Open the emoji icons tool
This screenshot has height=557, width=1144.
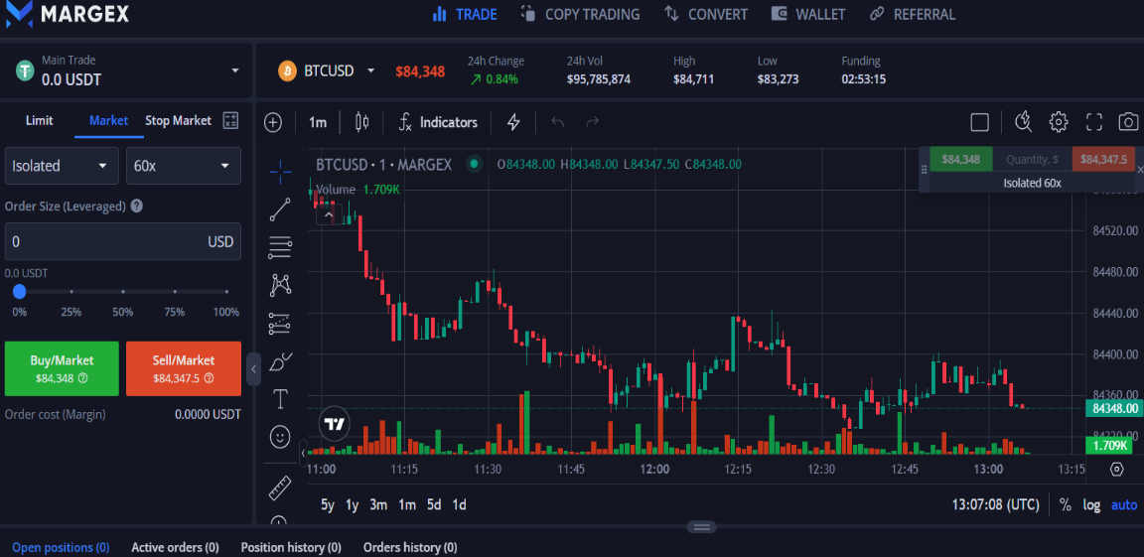[x=280, y=437]
